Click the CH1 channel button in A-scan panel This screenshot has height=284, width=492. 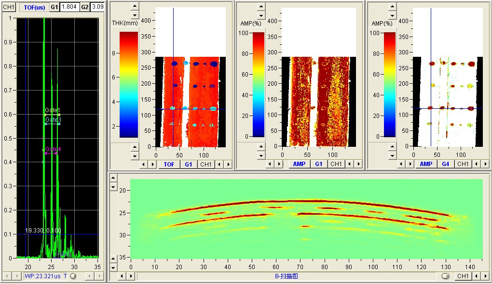pos(9,7)
